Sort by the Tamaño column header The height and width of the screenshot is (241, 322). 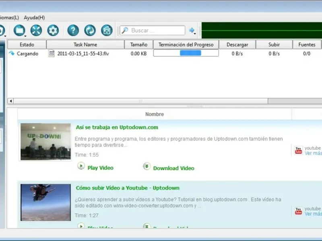point(139,45)
